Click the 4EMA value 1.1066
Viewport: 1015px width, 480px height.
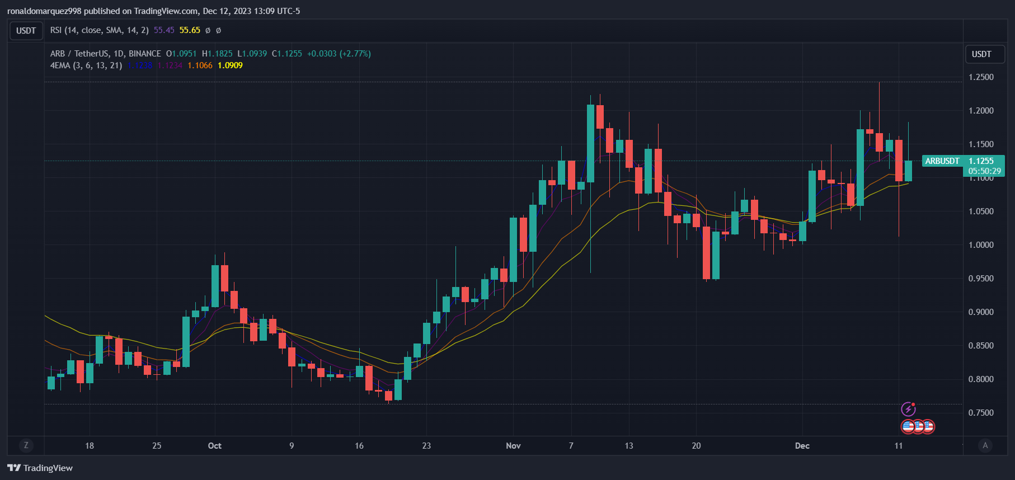point(200,65)
